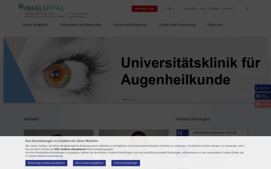Image resolution: width=271 pixels, height=169 pixels.
Task: Click the Notfall 24H button
Action: coord(145,9)
